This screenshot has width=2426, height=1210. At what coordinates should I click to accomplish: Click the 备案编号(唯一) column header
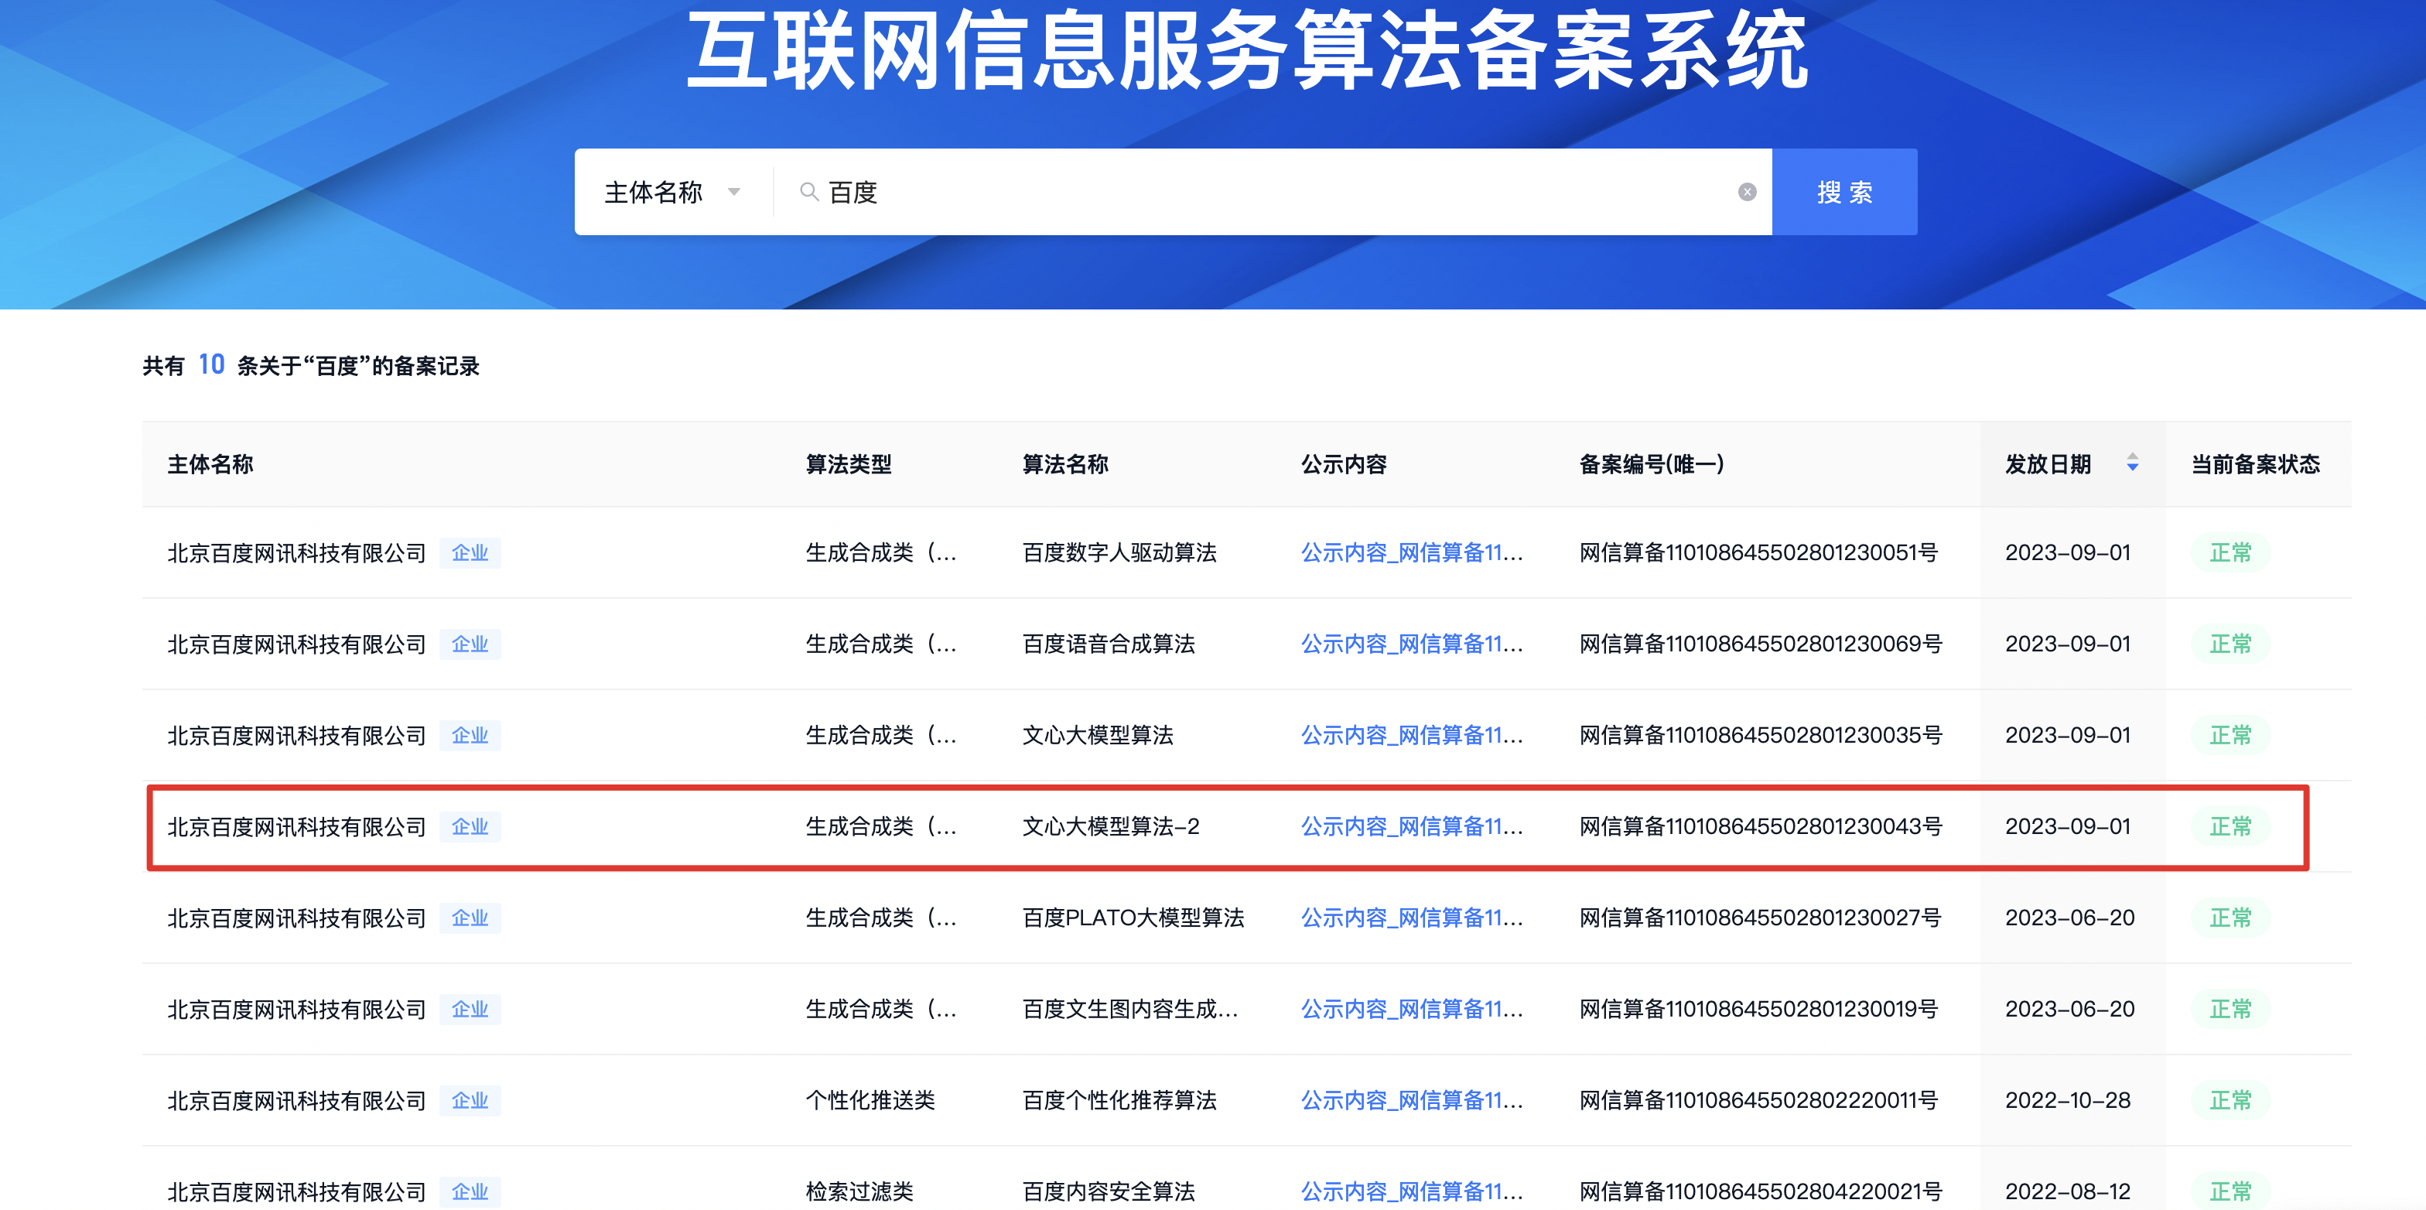coord(1651,464)
